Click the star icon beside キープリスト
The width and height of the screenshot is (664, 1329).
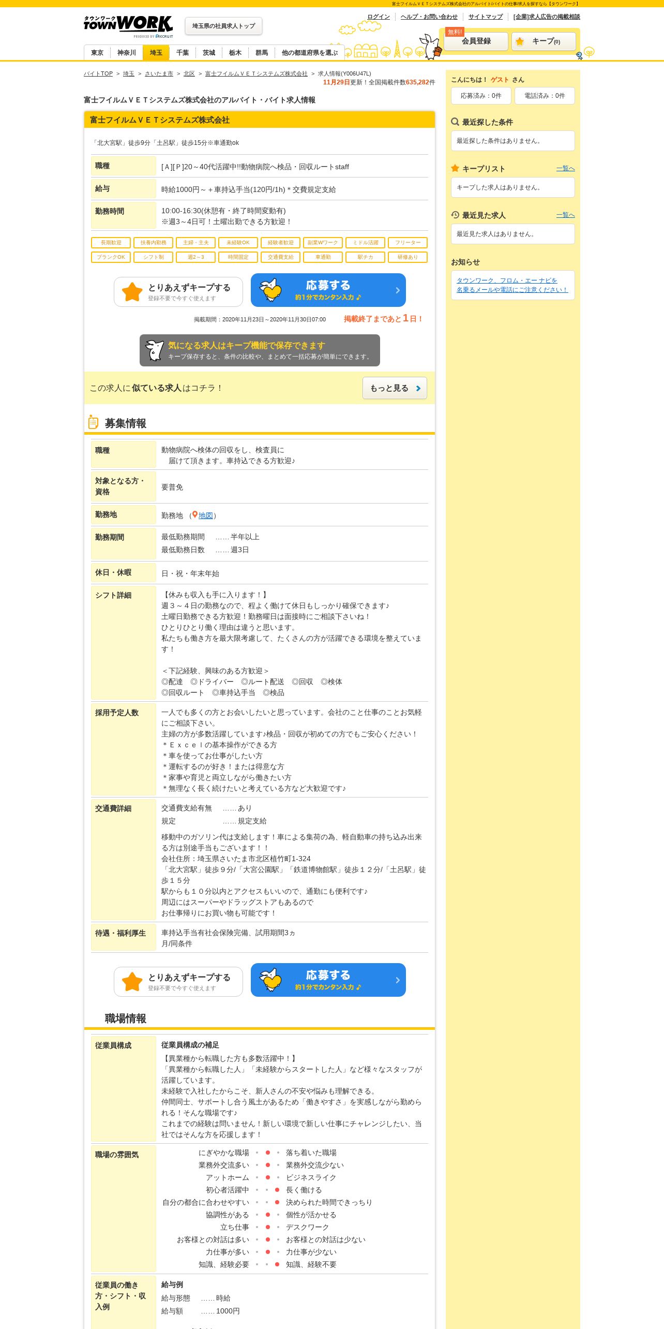click(455, 168)
